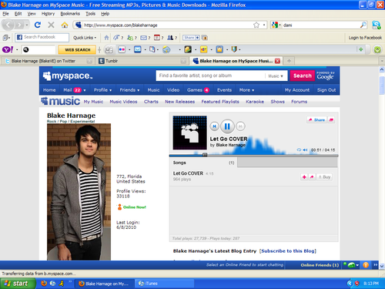Viewport: 385px width, 289px height.
Task: Open Flickr icon in Yahoo toolbar
Action: [122, 49]
